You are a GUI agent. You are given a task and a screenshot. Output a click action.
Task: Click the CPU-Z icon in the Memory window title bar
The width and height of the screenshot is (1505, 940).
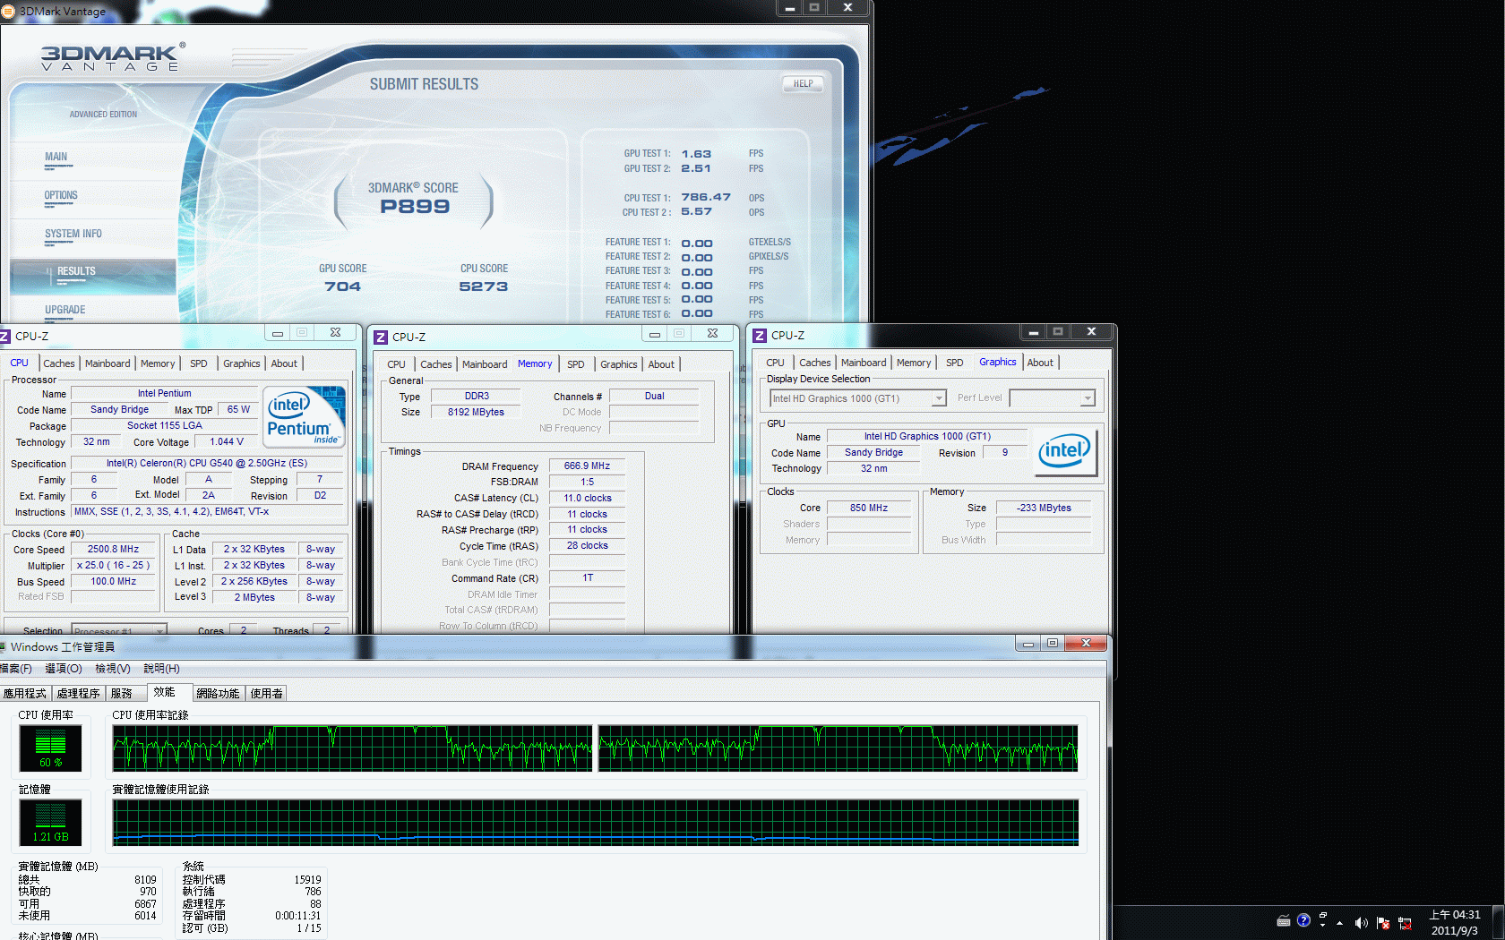[381, 337]
